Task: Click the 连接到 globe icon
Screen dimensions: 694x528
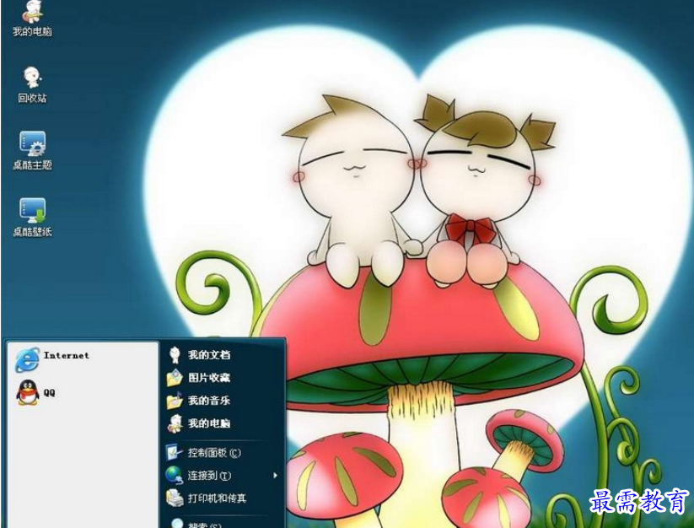Action: click(175, 476)
